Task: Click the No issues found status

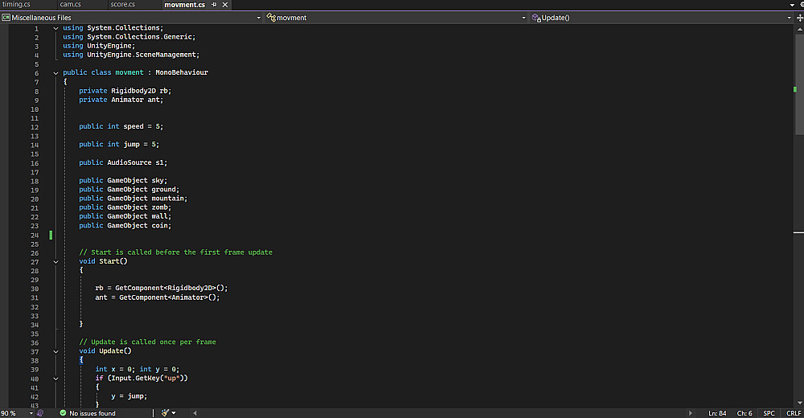Action: pos(88,413)
